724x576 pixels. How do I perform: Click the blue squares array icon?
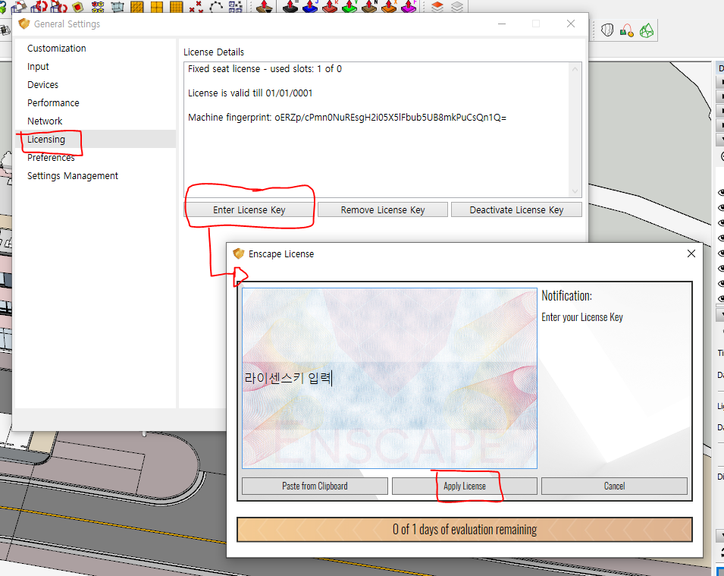pos(236,7)
